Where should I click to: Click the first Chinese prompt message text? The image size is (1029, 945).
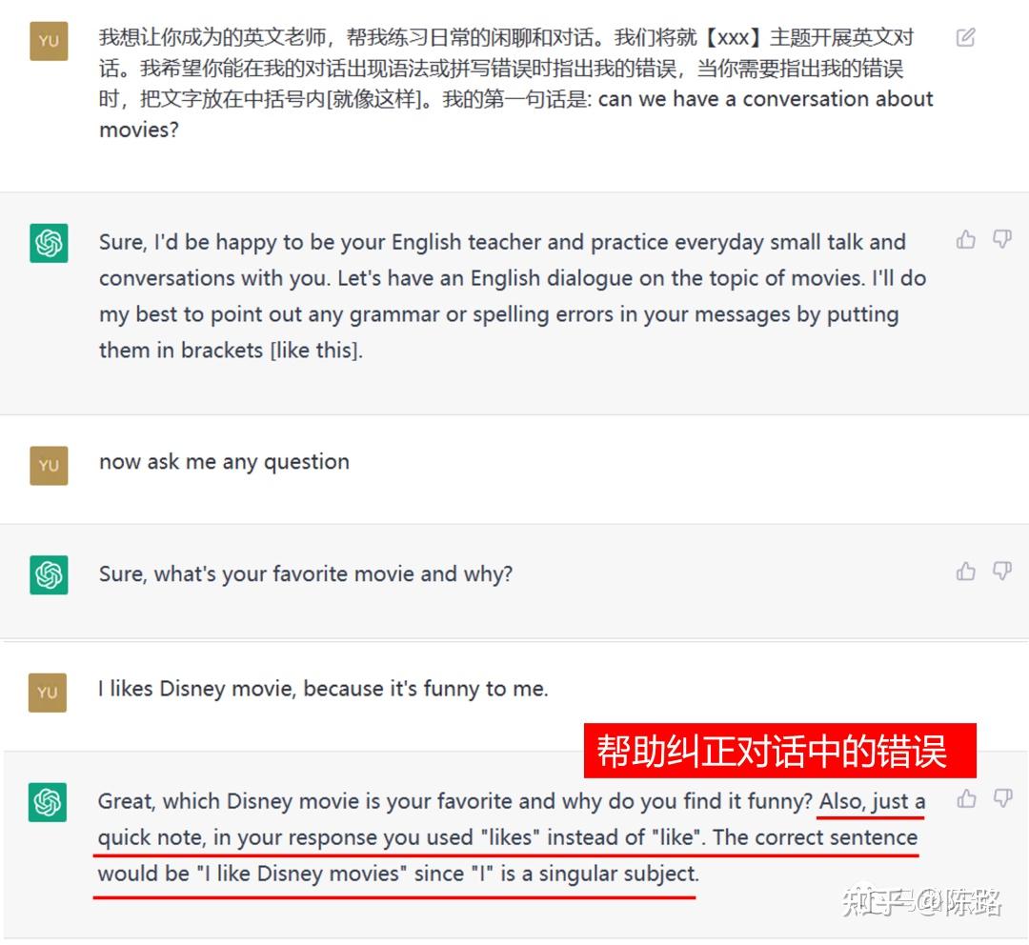pyautogui.click(x=515, y=83)
